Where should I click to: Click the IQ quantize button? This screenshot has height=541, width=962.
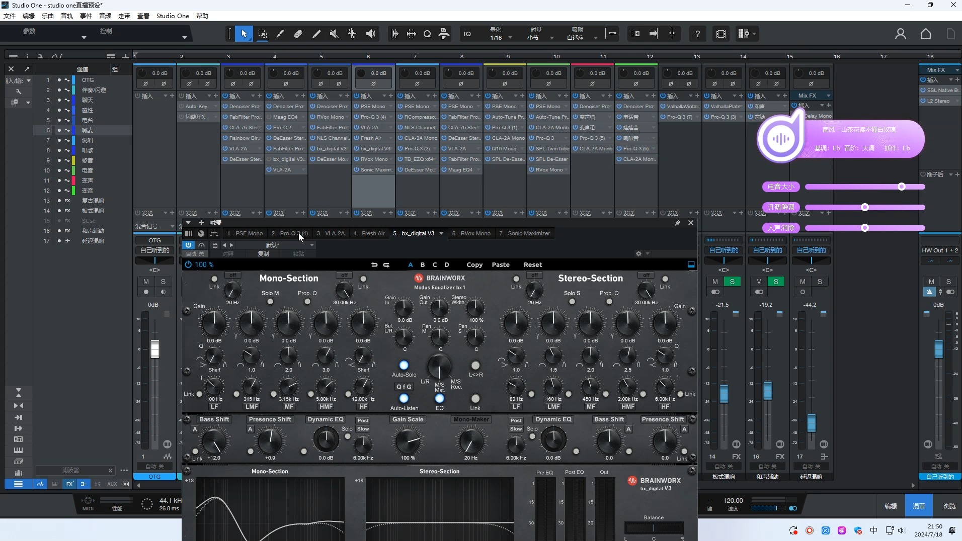tap(467, 34)
